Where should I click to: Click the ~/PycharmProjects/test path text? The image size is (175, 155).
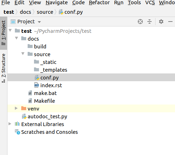63,31
